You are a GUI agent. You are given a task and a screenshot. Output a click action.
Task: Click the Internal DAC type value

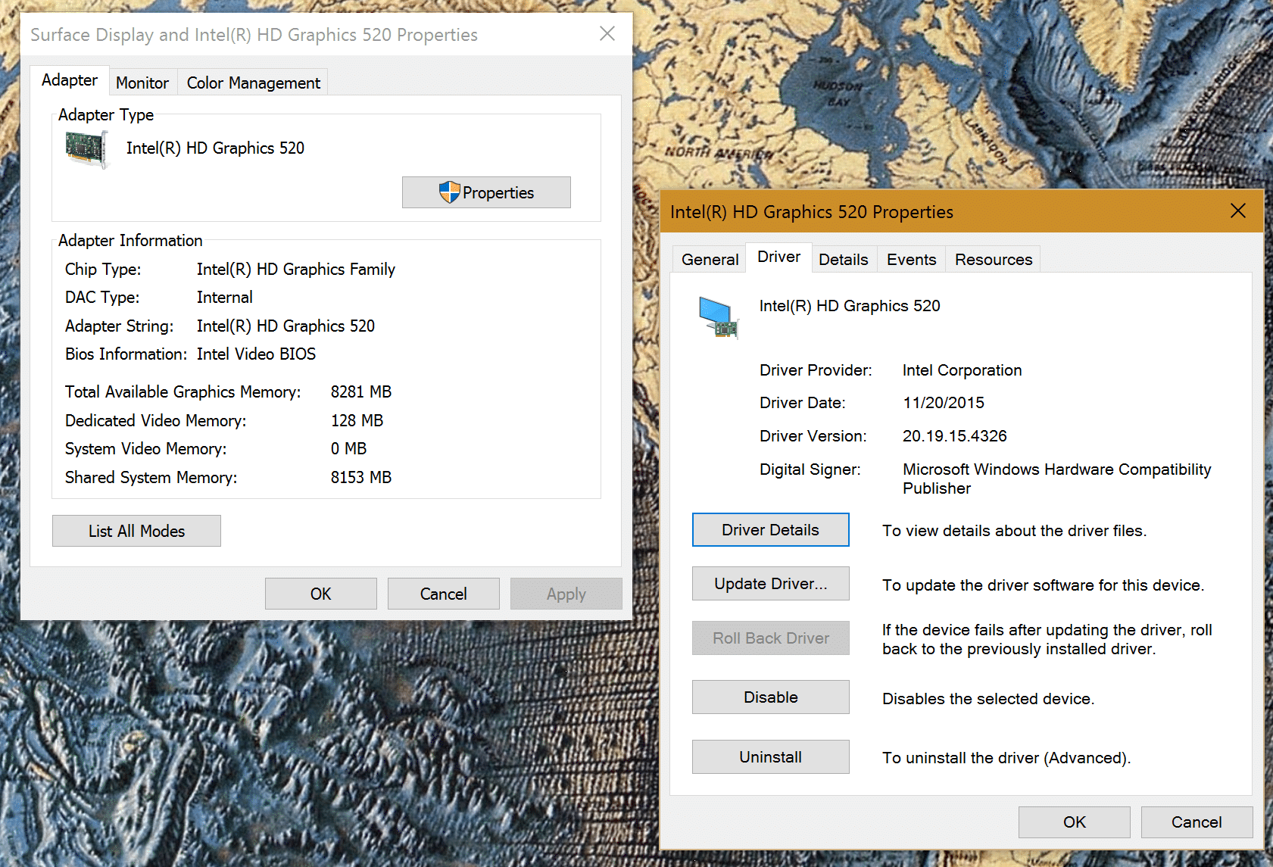[225, 297]
